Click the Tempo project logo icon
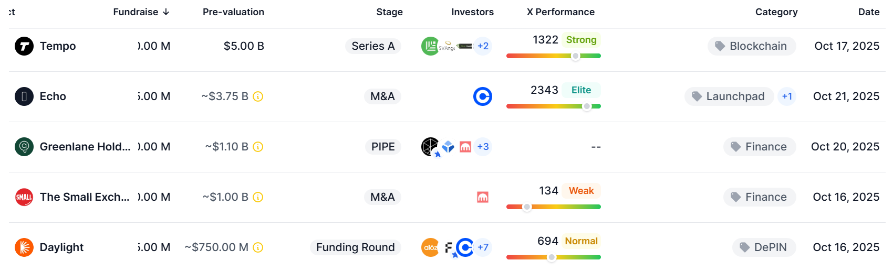 coord(24,46)
